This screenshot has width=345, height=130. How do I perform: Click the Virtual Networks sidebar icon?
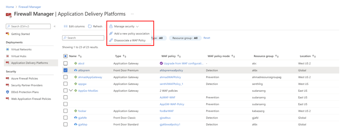click(8, 50)
